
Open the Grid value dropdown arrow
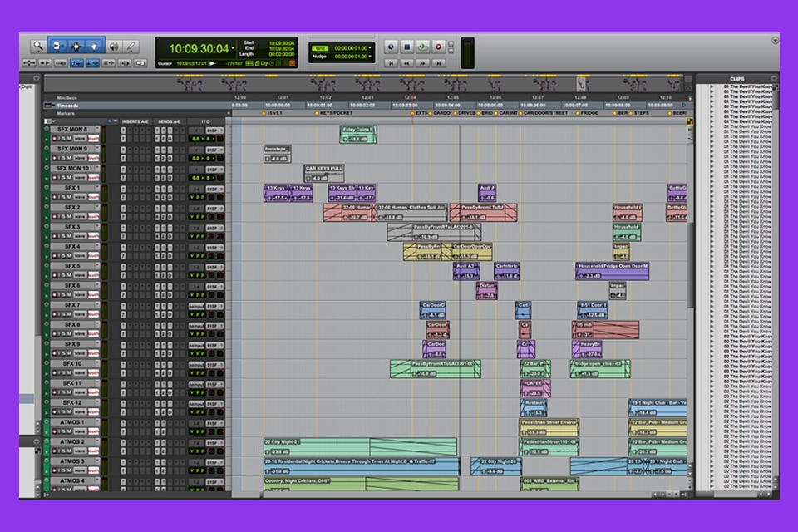pyautogui.click(x=371, y=46)
